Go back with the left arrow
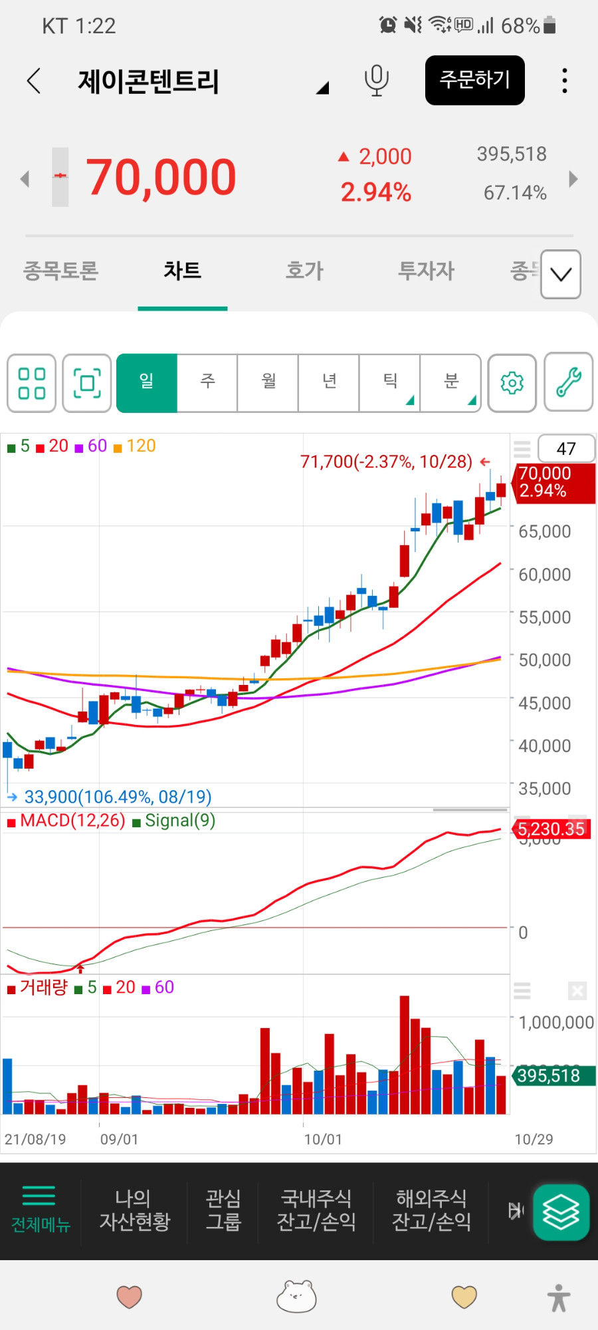598x1330 pixels. 34,80
